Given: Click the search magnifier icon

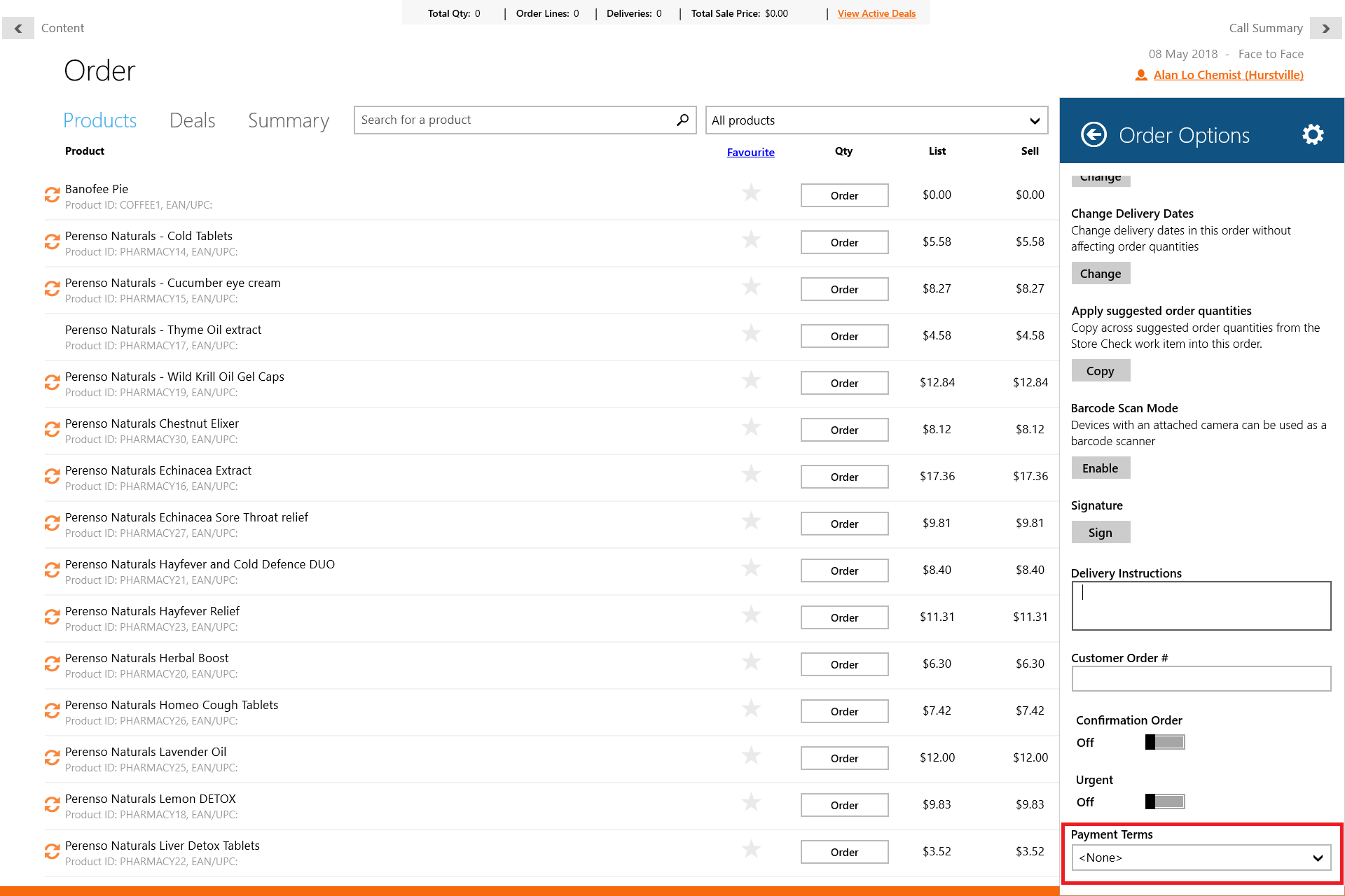Looking at the screenshot, I should point(682,120).
